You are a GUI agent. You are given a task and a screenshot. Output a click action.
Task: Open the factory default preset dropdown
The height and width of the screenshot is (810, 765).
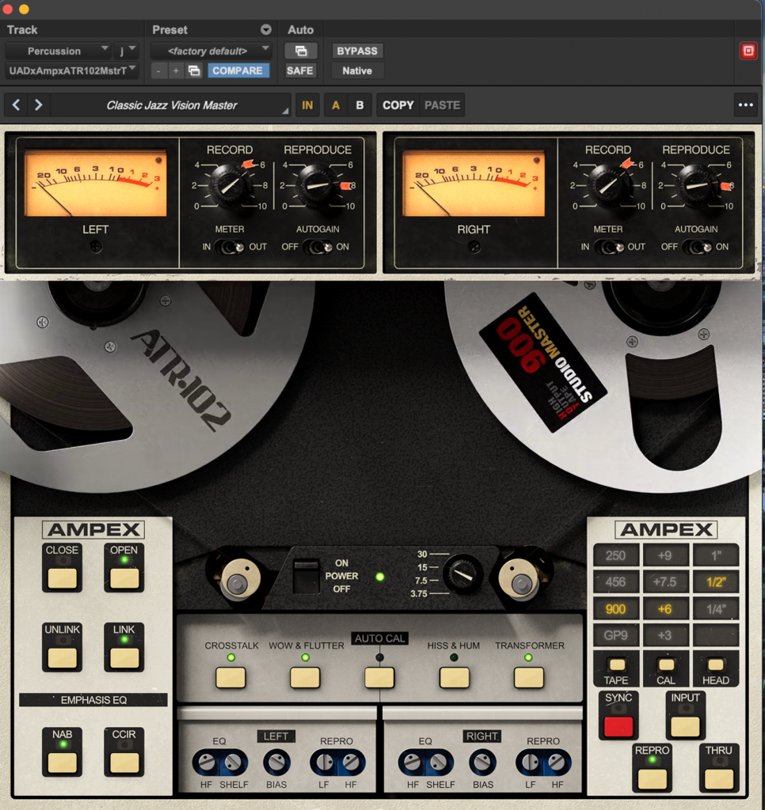click(211, 51)
